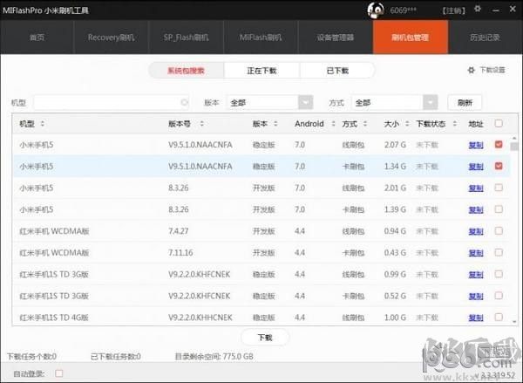Clear the 机型 search field icon
This screenshot has height=383, width=523.
pyautogui.click(x=184, y=102)
